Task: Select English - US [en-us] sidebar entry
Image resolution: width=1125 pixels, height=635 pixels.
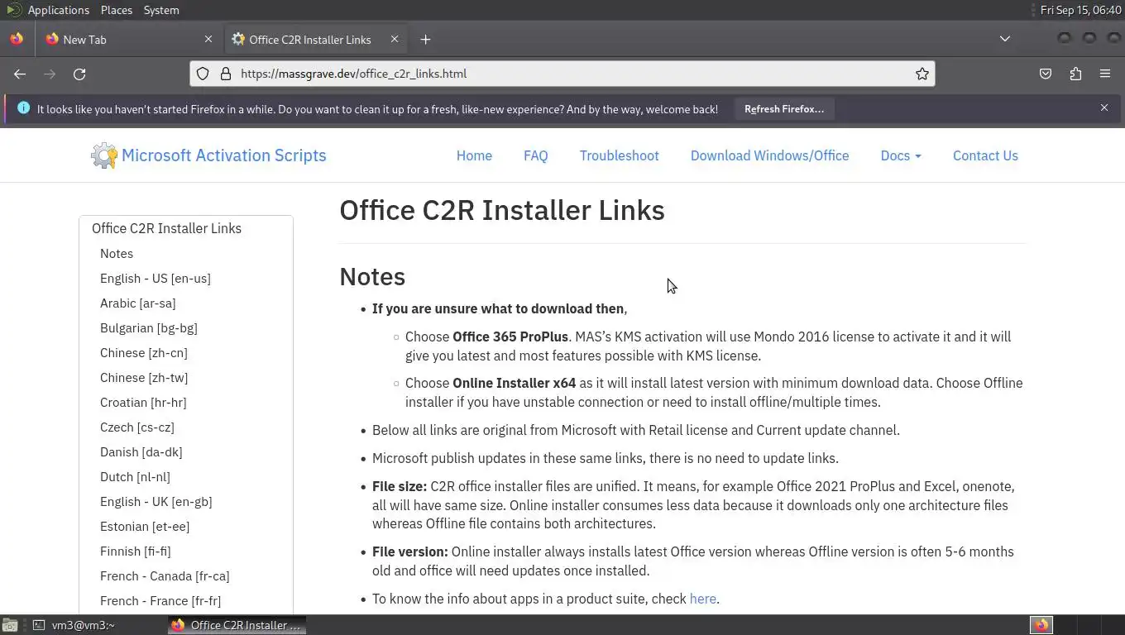Action: [156, 278]
